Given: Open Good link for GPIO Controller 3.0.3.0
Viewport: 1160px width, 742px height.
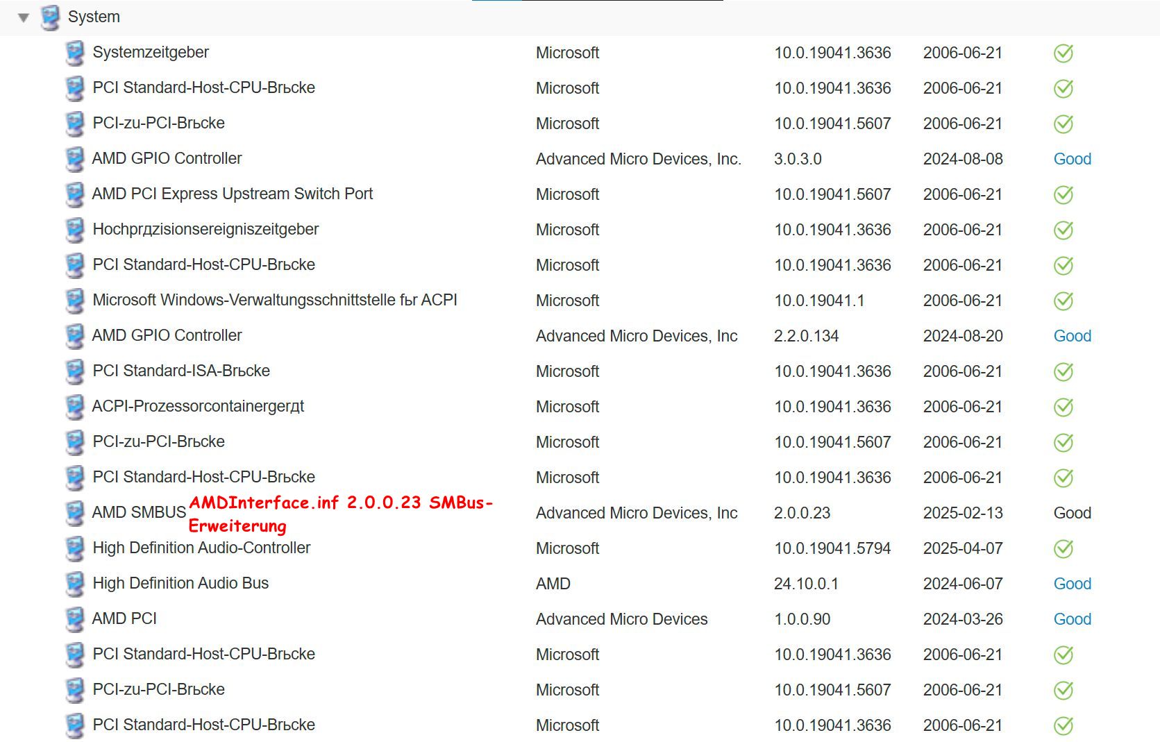Looking at the screenshot, I should click(1073, 159).
